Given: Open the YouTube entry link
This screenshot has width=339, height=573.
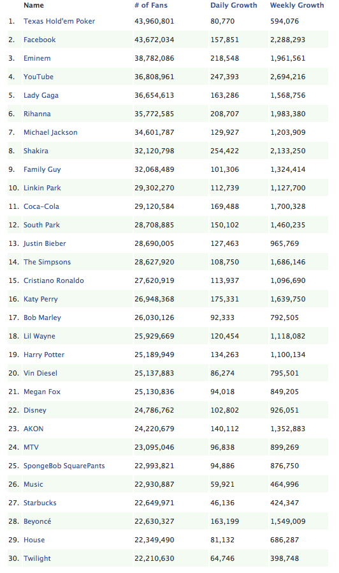Looking at the screenshot, I should tap(38, 77).
